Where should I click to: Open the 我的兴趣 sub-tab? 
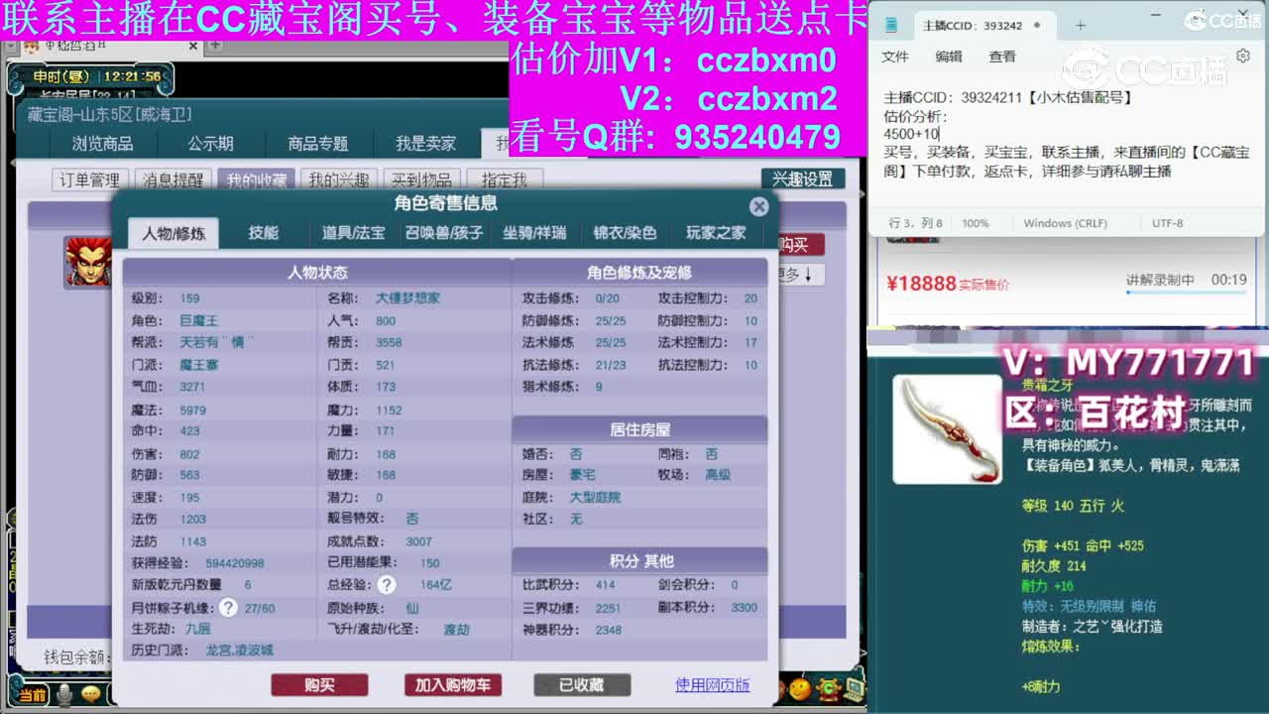(339, 179)
